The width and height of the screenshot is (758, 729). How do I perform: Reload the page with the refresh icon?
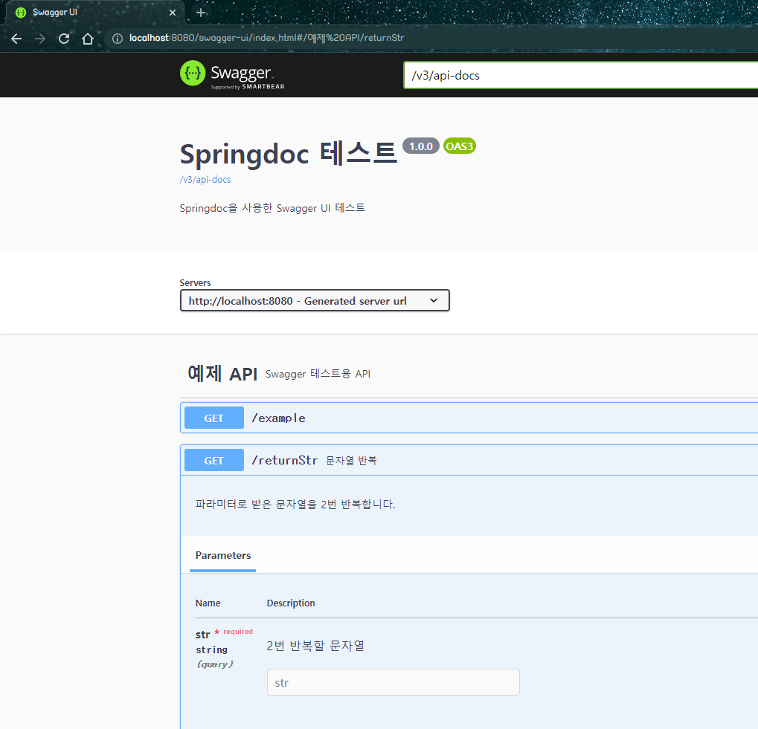coord(64,39)
